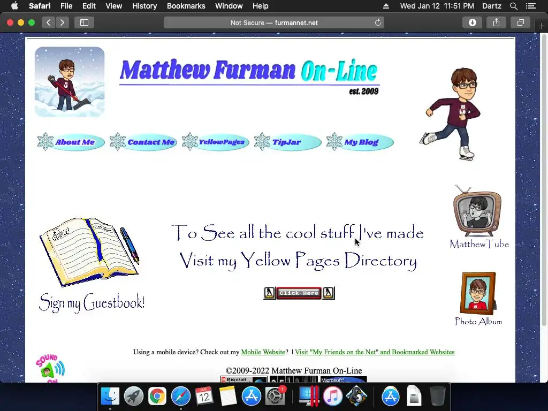
Task: Open Calendar icon in the Dock
Action: pos(204,397)
